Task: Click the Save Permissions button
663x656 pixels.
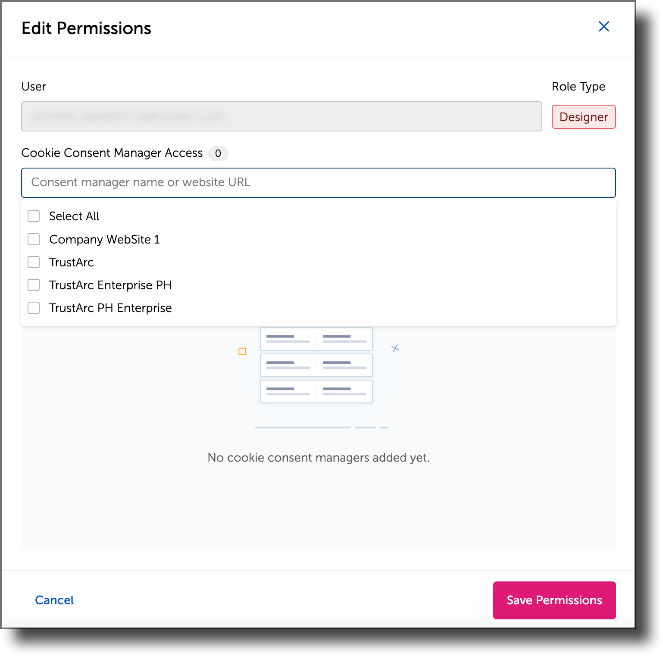Action: [554, 600]
